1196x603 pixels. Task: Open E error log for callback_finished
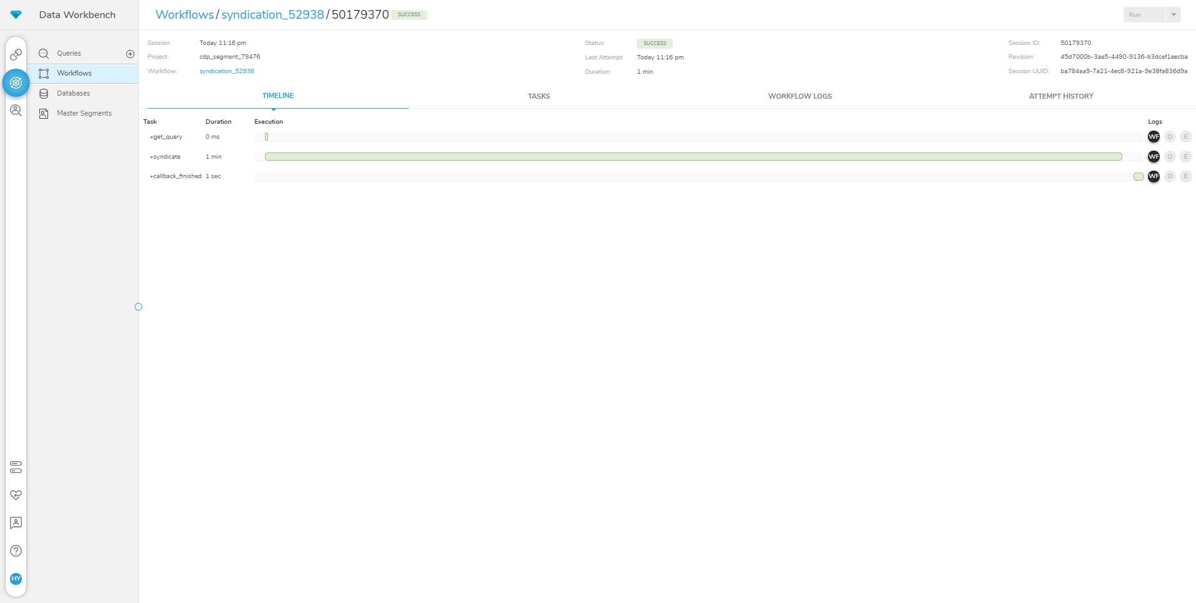pyautogui.click(x=1186, y=176)
